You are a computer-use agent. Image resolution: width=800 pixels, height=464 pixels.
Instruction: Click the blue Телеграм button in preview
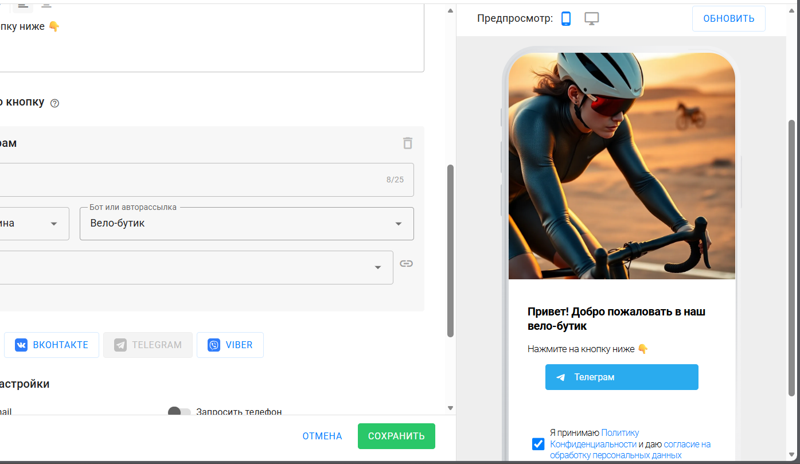coord(622,377)
